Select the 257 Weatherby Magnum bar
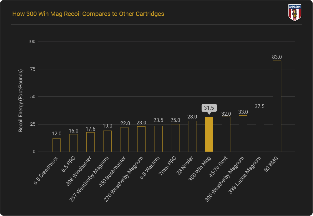 point(107,141)
